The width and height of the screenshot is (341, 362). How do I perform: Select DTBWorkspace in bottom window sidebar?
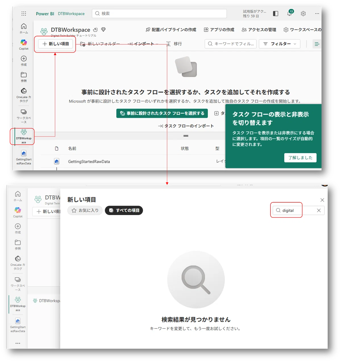(18, 304)
